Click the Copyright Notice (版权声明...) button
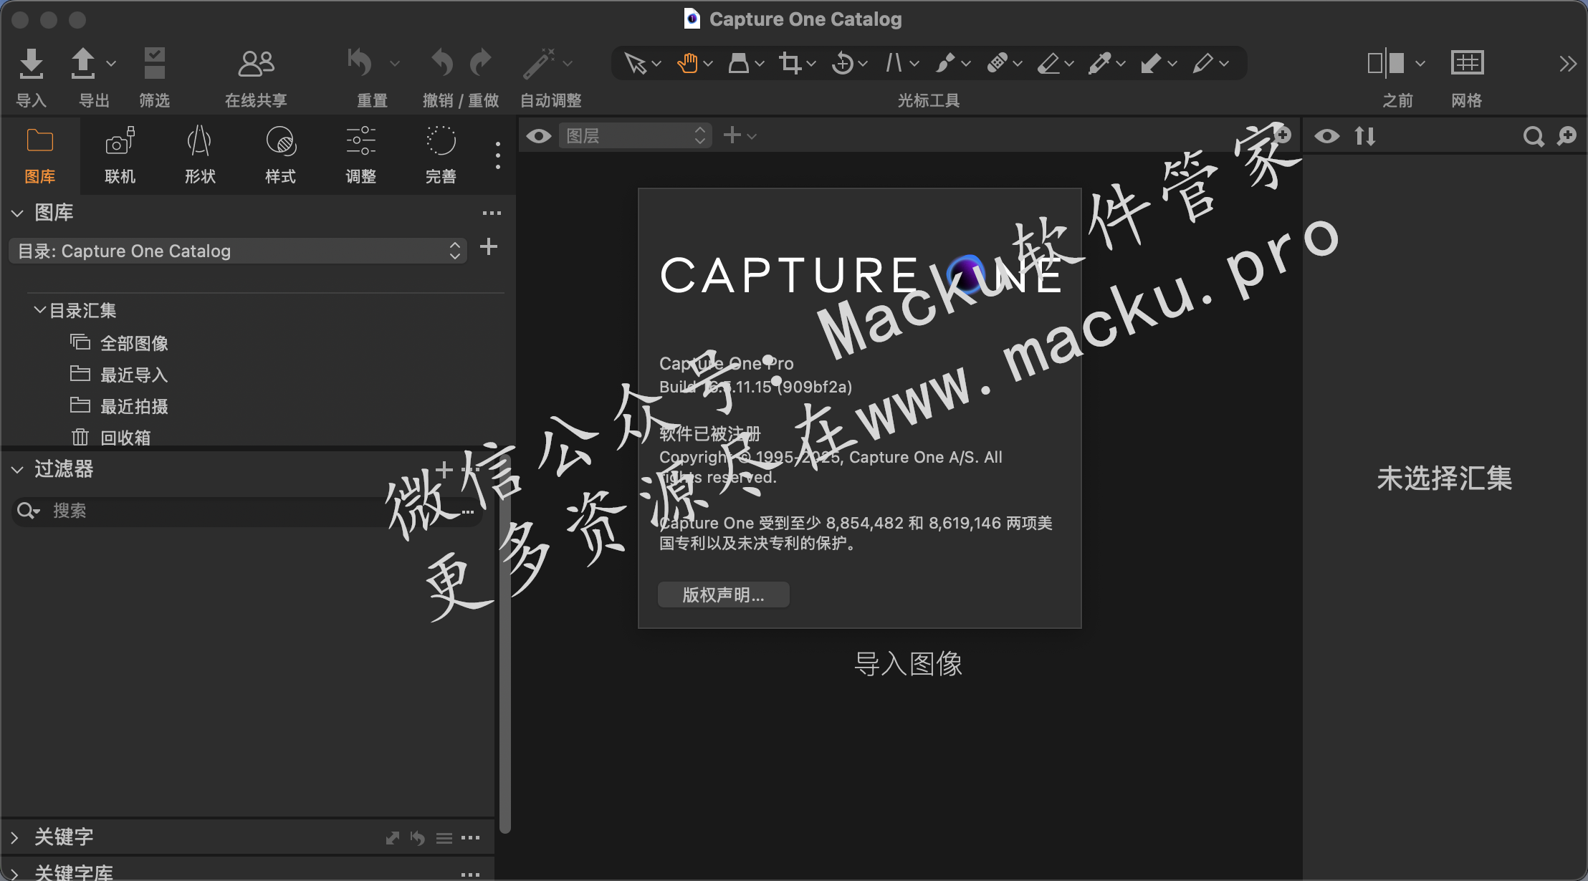This screenshot has height=881, width=1588. (x=724, y=594)
